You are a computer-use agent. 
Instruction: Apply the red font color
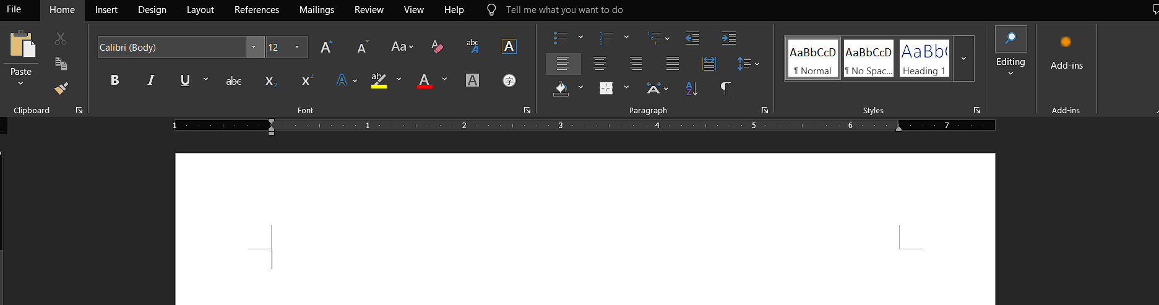tap(424, 80)
